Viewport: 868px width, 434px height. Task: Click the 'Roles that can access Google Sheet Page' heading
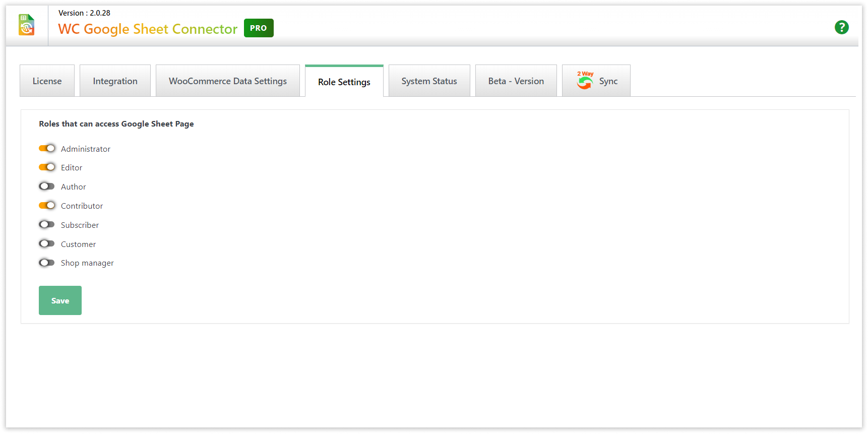click(116, 124)
